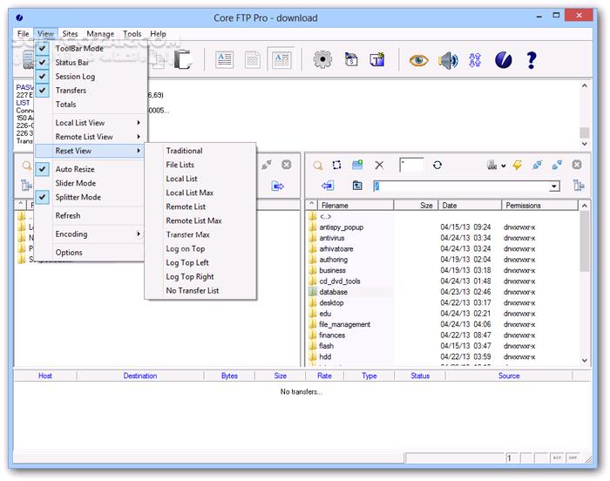Open the Tools menu
The image size is (610, 481).
coord(132,34)
